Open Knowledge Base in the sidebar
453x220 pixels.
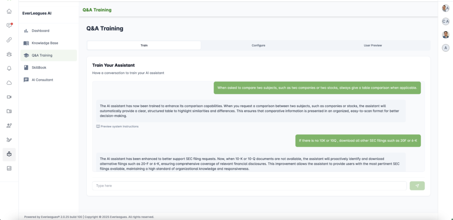click(45, 43)
